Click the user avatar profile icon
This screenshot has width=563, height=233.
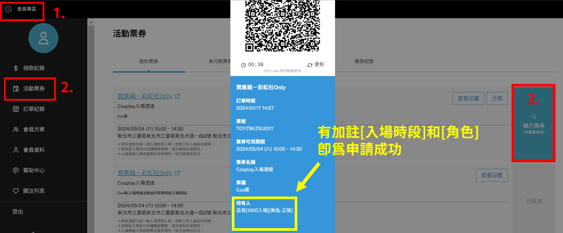tap(44, 39)
